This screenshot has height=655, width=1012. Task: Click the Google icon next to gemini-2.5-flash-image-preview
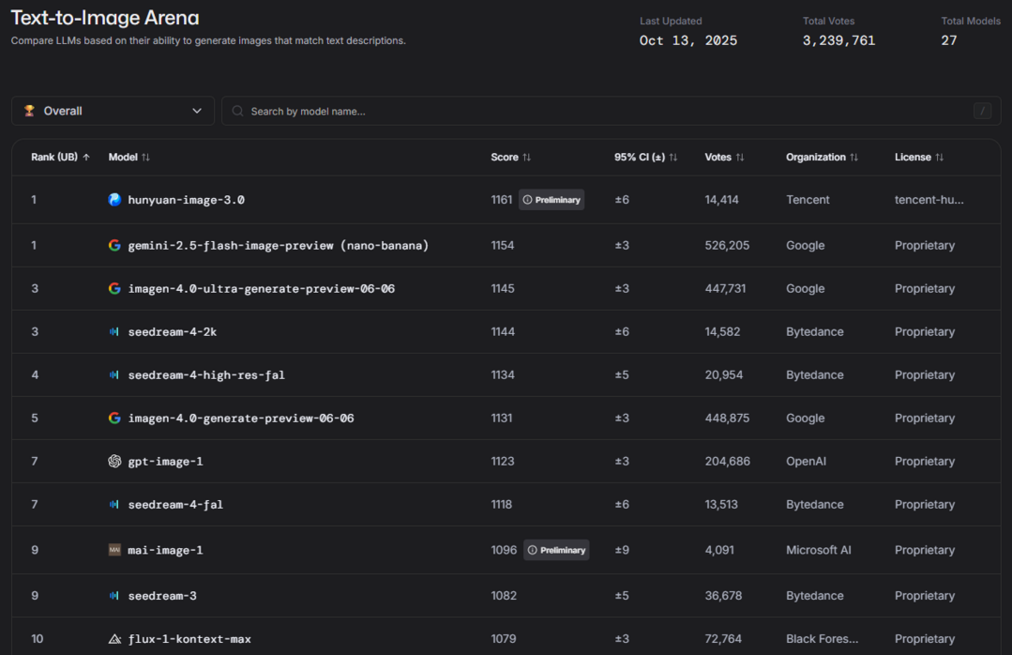click(x=114, y=246)
